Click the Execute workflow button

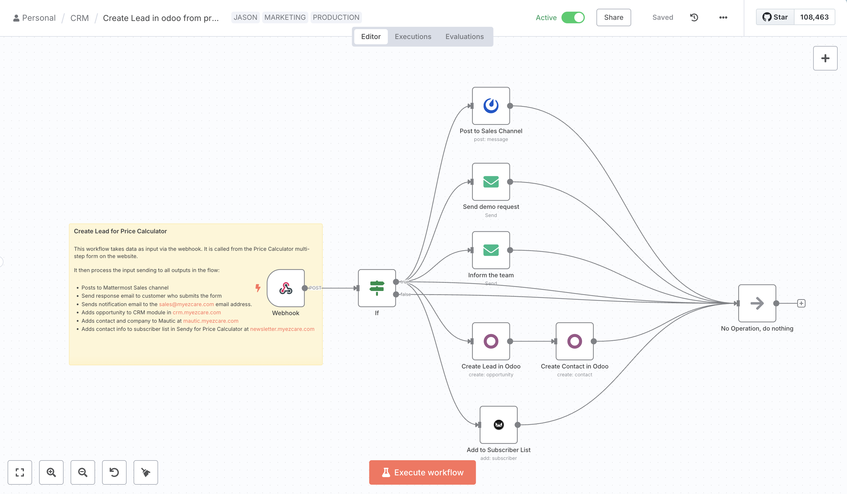[x=422, y=472]
